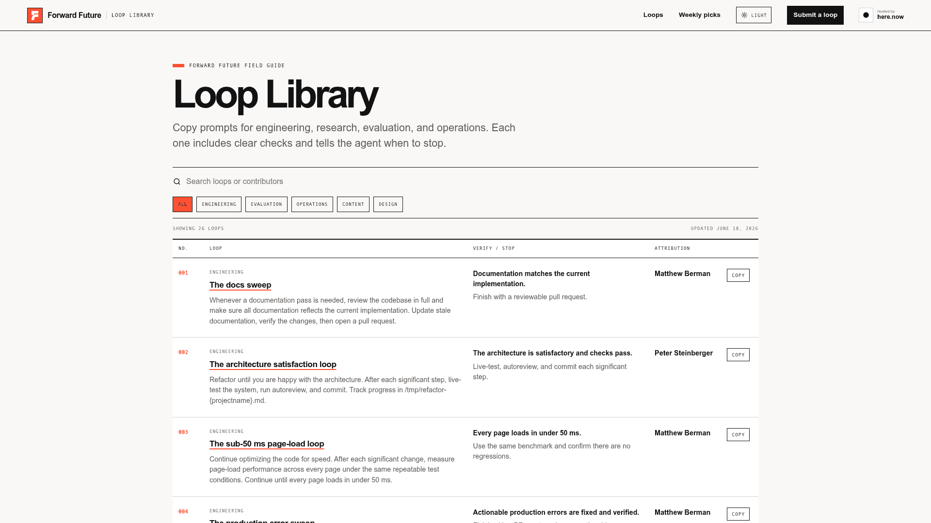Open The docs sweep loop
Viewport: 931px width, 523px height.
[240, 285]
